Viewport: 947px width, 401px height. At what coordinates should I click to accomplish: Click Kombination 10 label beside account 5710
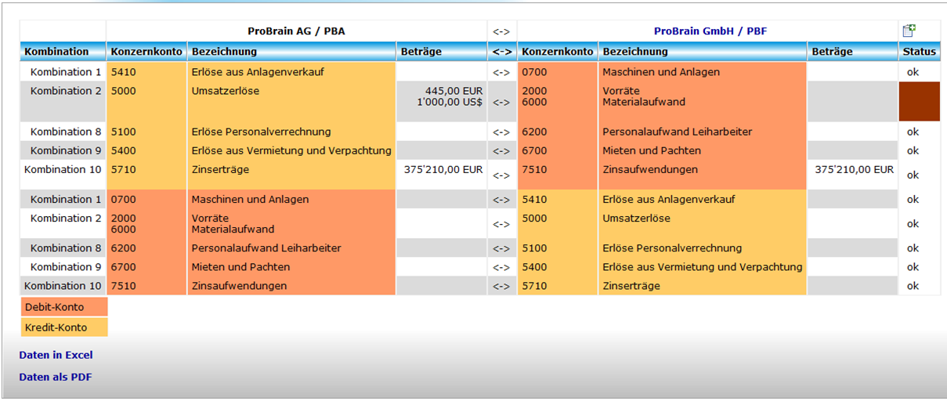click(x=63, y=169)
